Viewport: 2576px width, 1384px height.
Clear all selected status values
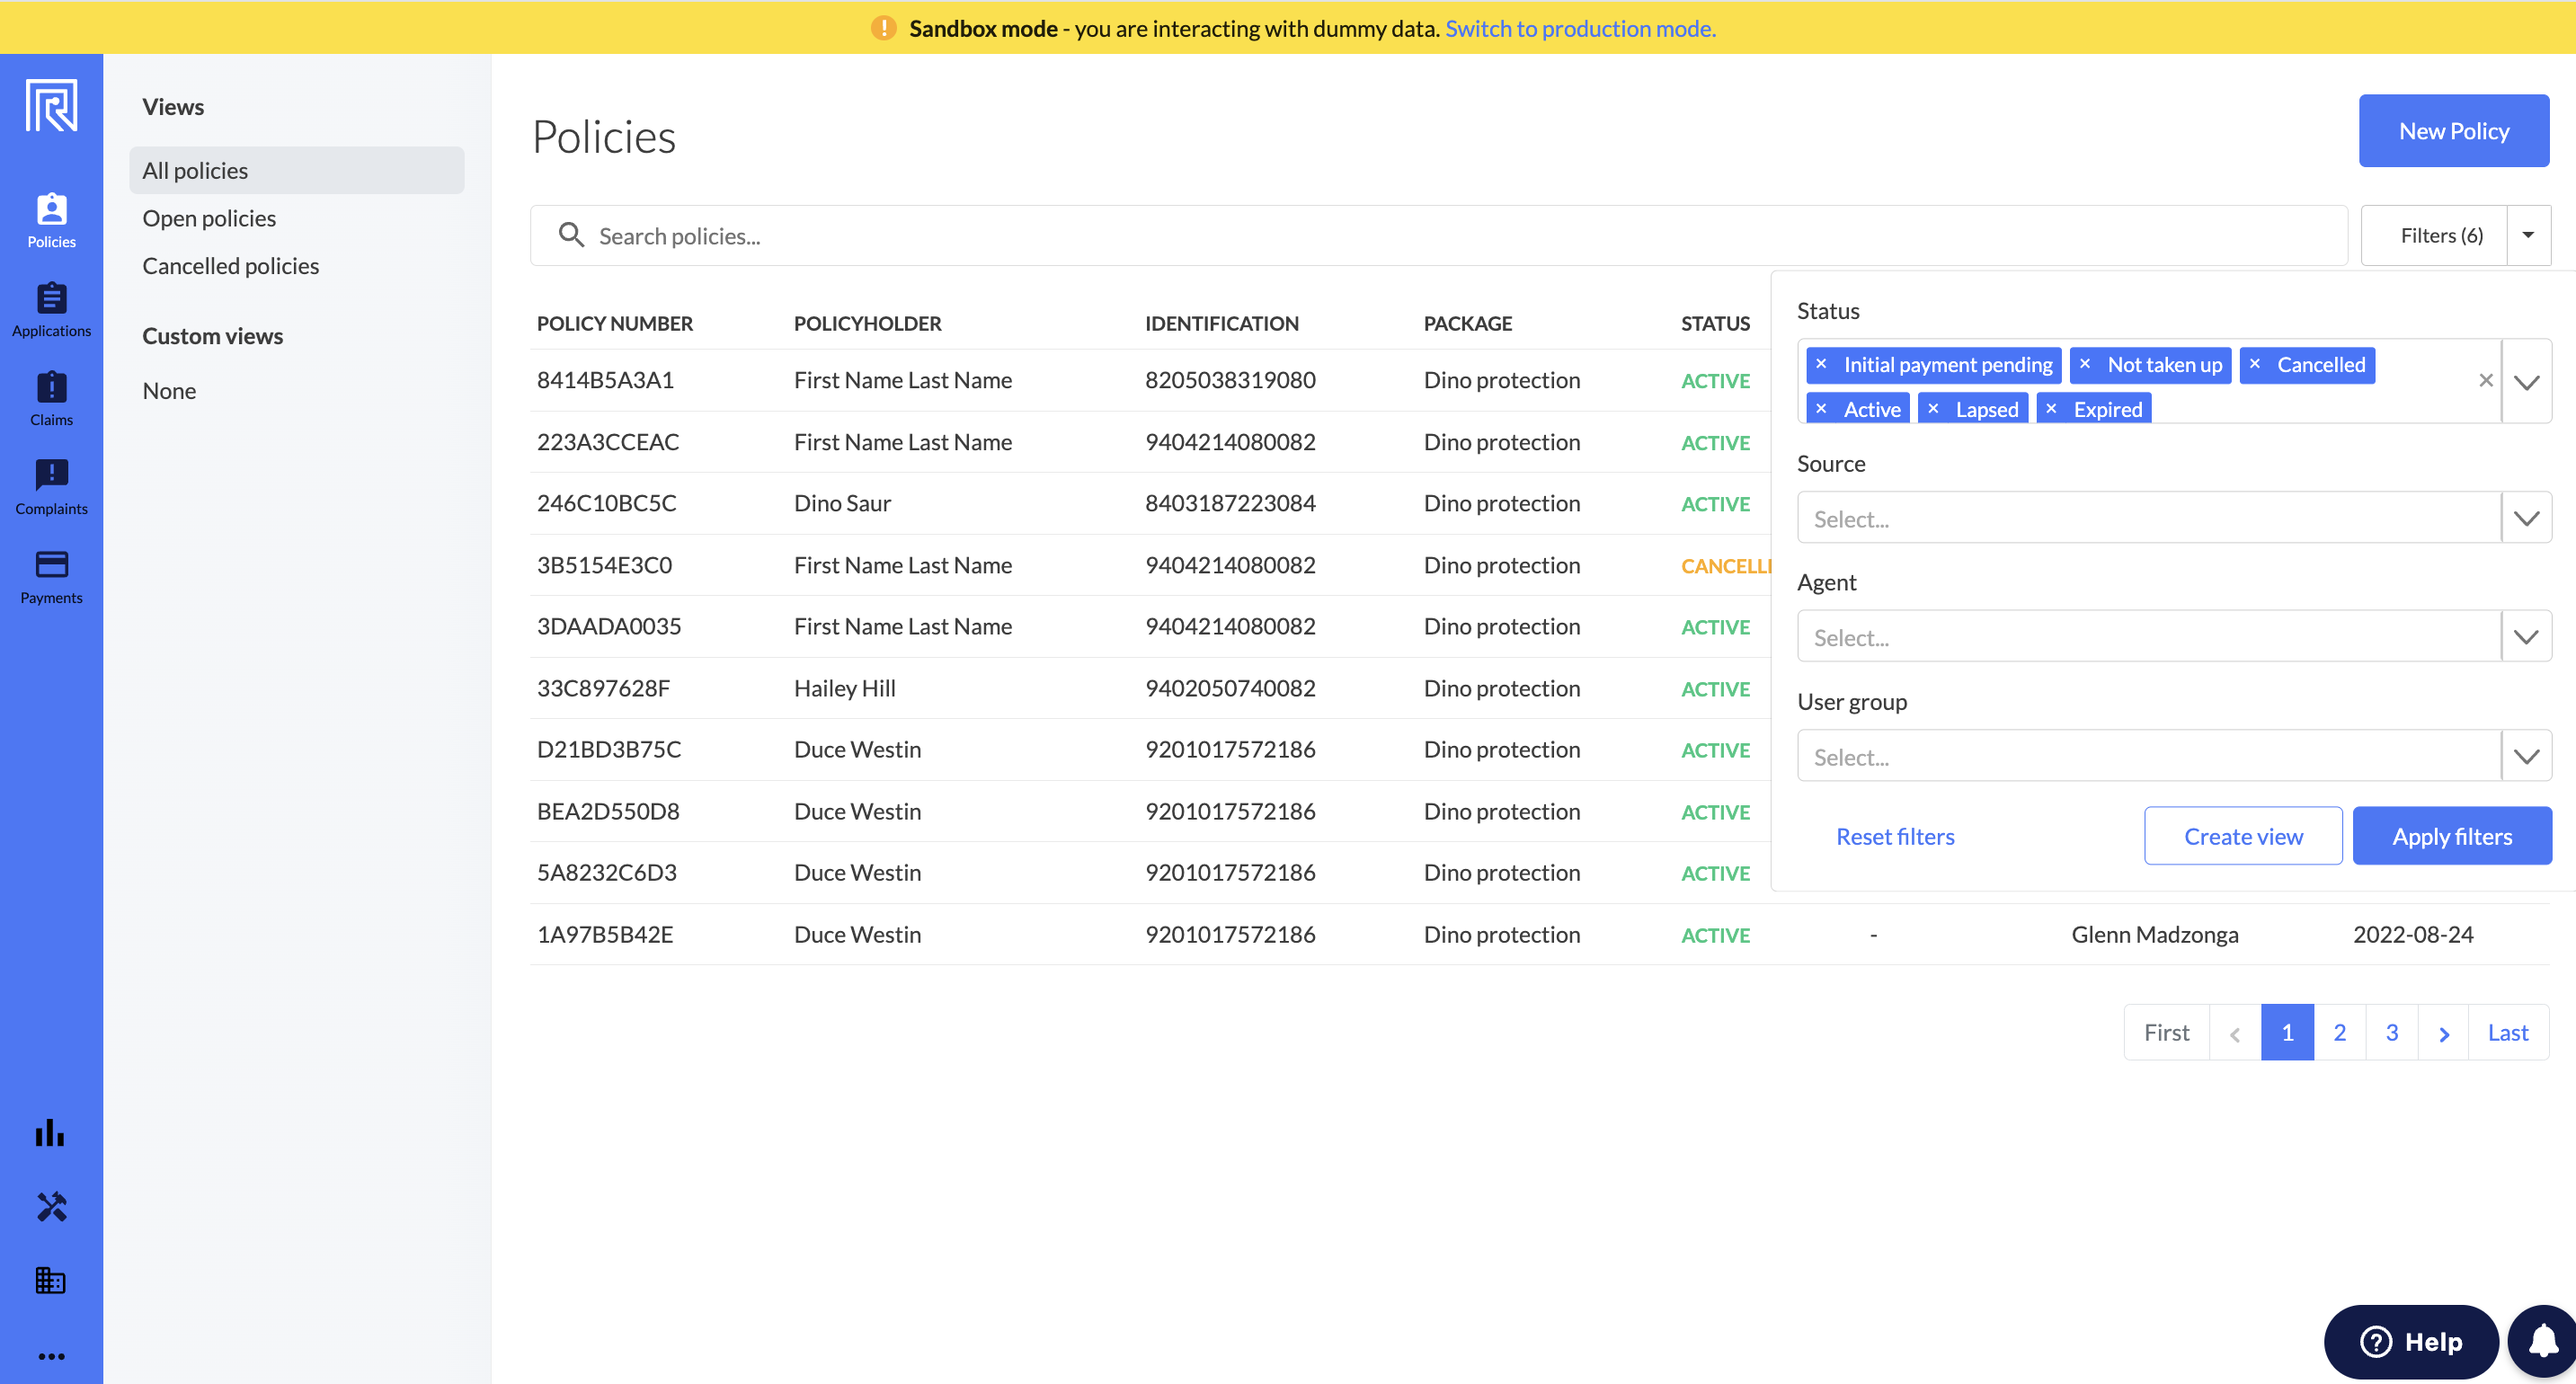coord(2486,381)
